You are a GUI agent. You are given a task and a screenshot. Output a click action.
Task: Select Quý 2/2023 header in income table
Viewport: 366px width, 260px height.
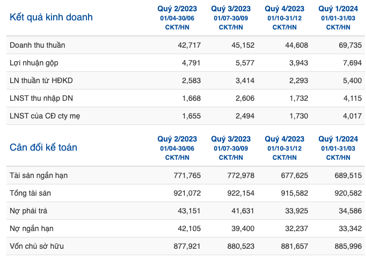point(177,9)
